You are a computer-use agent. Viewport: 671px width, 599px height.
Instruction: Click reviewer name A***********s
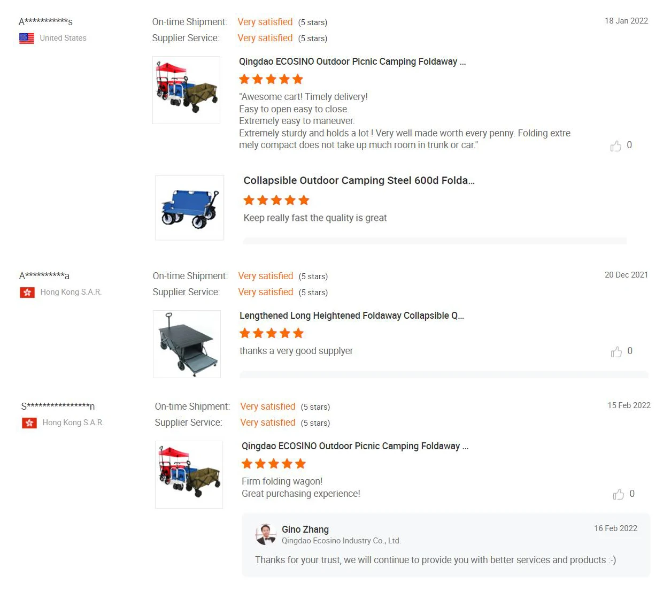point(45,22)
